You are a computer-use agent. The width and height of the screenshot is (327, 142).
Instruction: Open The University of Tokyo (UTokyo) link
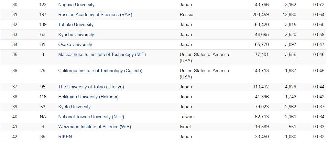click(91, 87)
